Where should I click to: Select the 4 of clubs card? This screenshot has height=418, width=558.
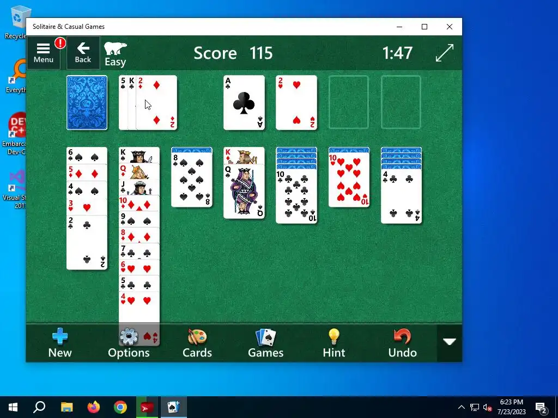pos(402,196)
